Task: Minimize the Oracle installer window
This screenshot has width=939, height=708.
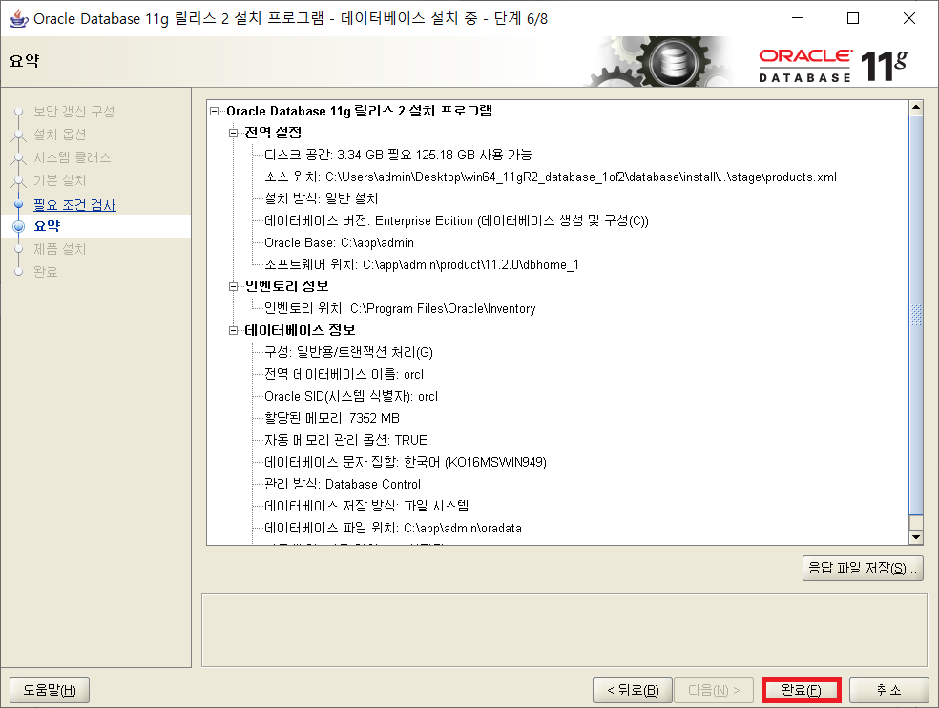Action: pos(798,18)
